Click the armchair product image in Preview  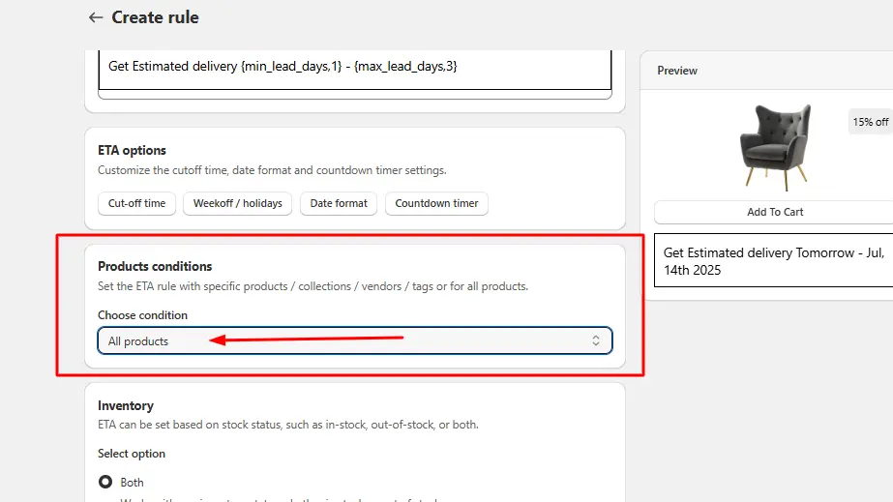point(775,147)
